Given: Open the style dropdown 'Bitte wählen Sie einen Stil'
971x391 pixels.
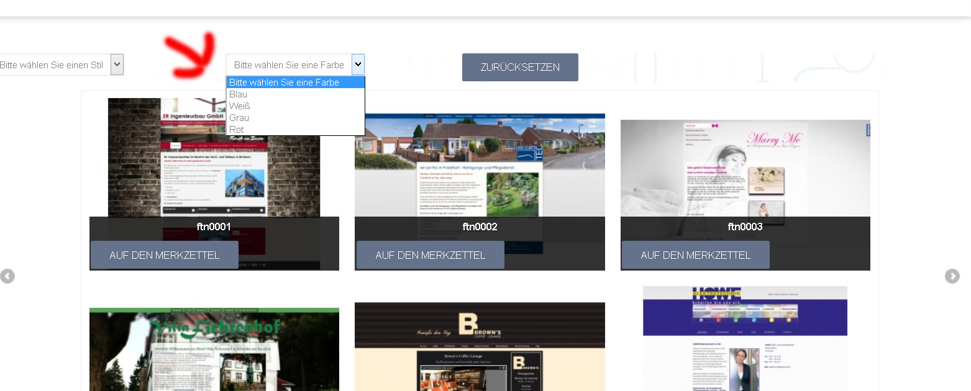Looking at the screenshot, I should tap(62, 65).
